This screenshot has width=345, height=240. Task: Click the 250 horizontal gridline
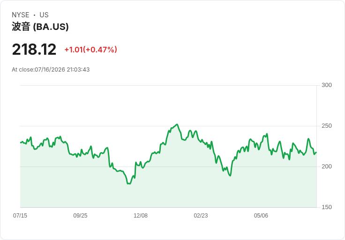tap(168, 126)
